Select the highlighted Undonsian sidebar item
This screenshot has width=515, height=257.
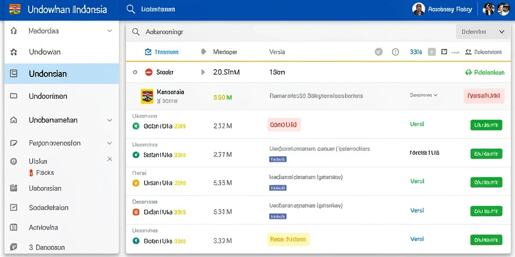[x=62, y=74]
